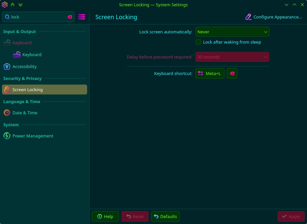307x224 pixels.
Task: Clear the search text 'lock'
Action: [x=70, y=17]
